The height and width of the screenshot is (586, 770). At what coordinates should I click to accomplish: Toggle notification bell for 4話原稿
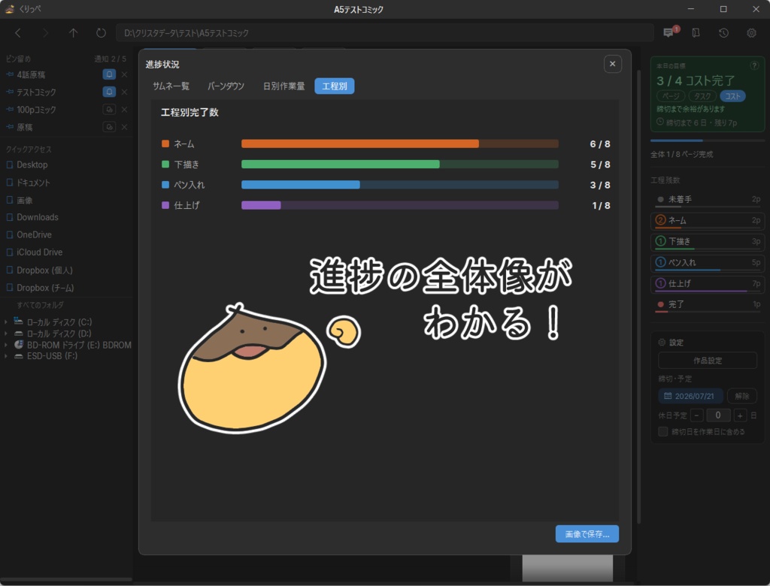pyautogui.click(x=109, y=74)
